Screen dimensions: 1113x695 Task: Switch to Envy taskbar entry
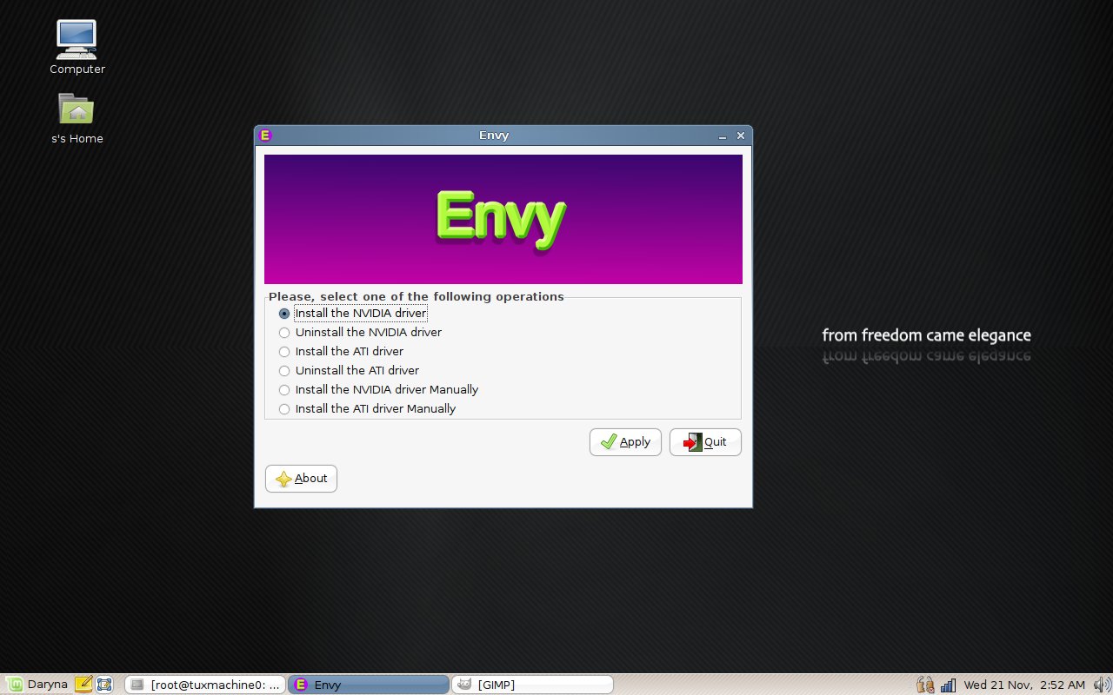(x=369, y=685)
